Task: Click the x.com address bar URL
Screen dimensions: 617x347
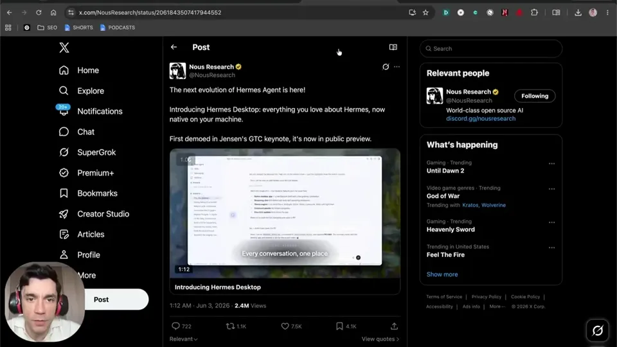Action: [x=150, y=13]
